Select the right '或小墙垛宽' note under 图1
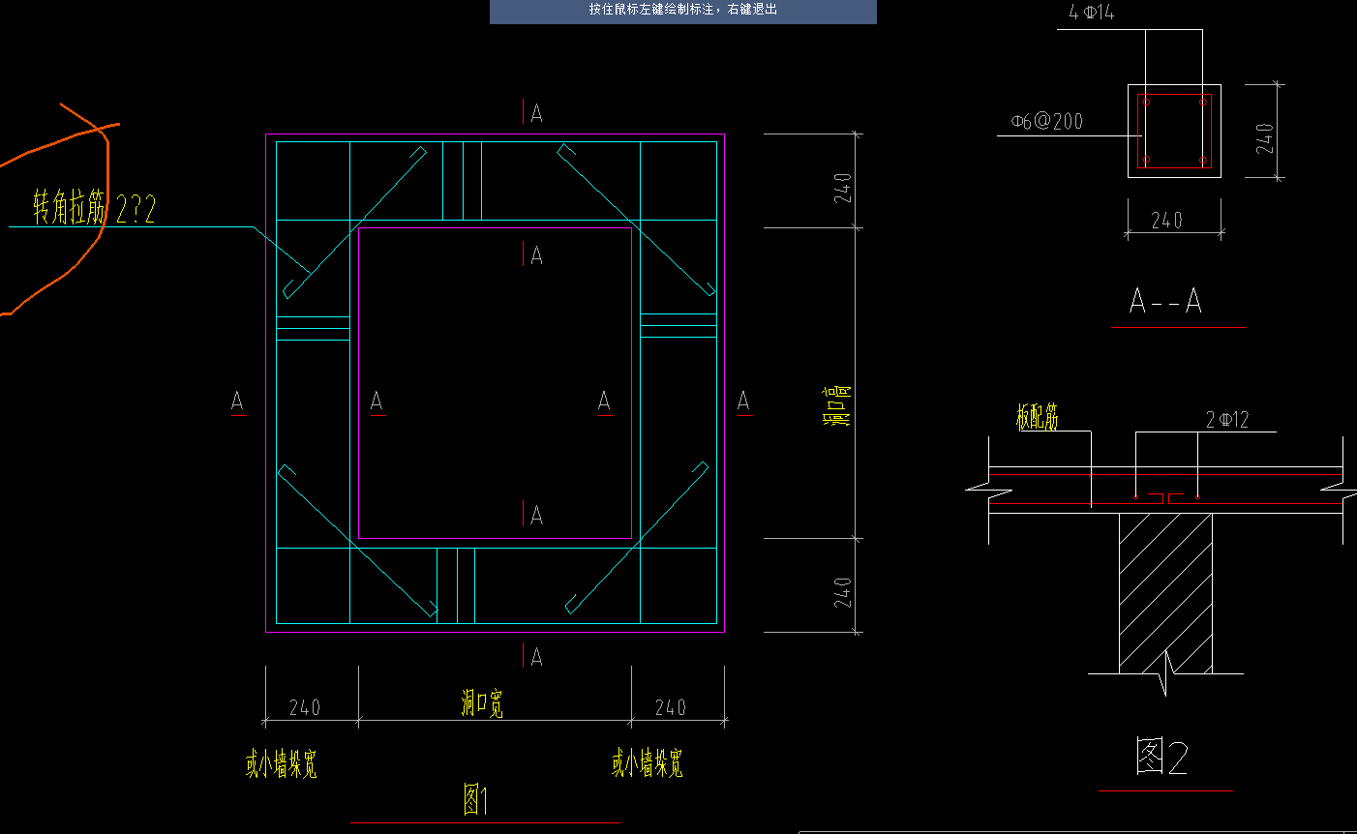Image resolution: width=1357 pixels, height=834 pixels. [647, 764]
